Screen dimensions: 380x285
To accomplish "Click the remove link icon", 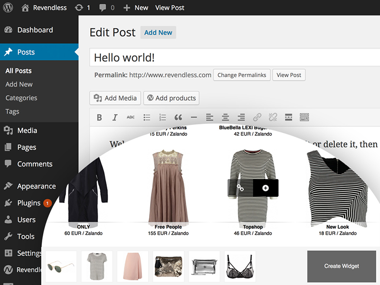I will tap(273, 117).
